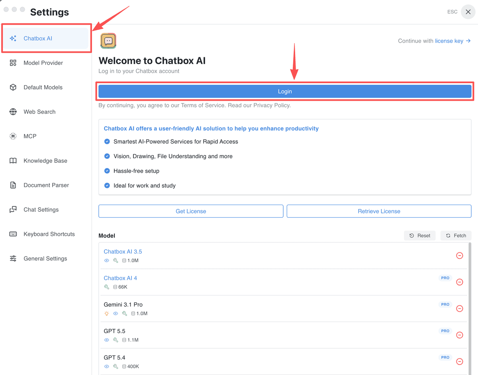
Task: Open the Chatbox AI settings section
Action: [46, 39]
